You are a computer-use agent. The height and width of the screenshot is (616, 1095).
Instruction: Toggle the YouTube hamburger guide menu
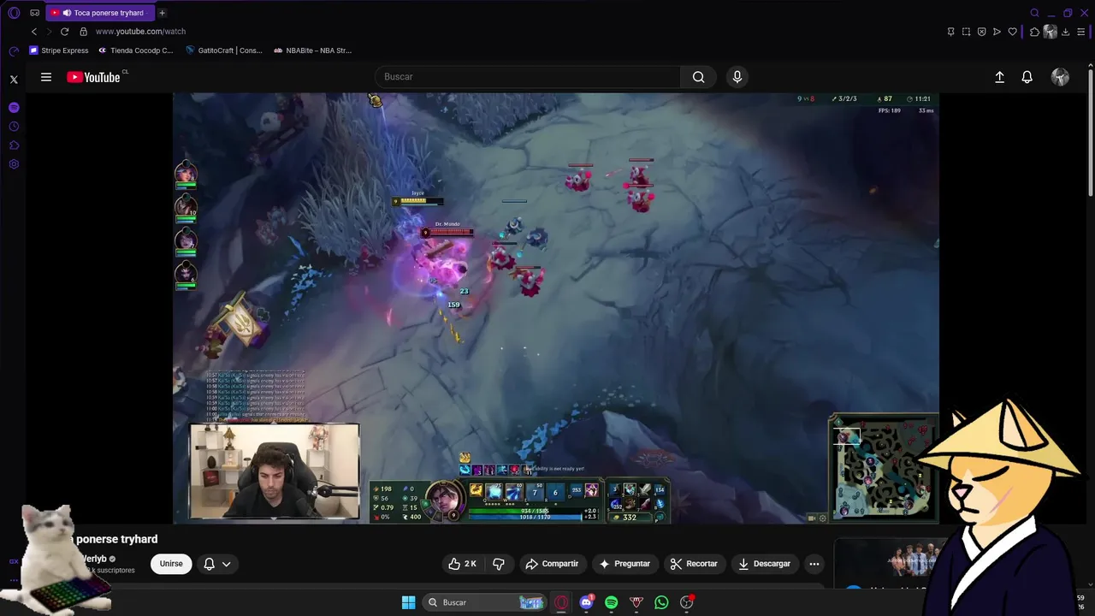coord(46,77)
